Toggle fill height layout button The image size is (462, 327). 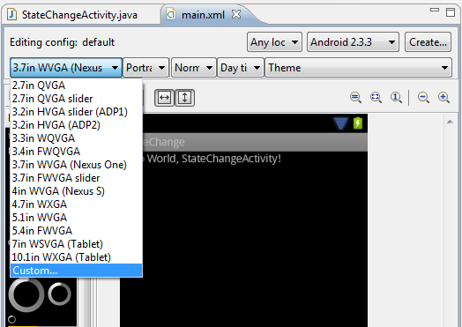(185, 98)
